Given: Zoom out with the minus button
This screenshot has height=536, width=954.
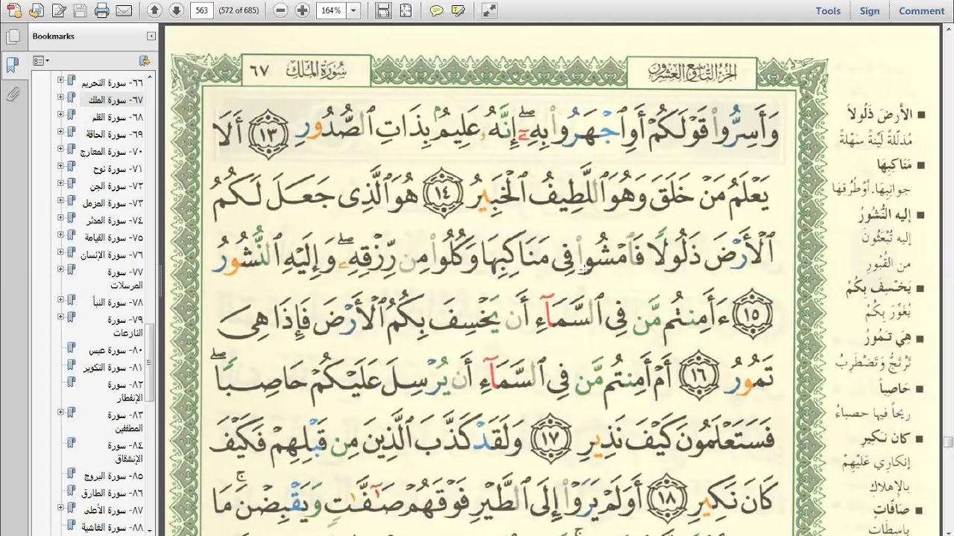Looking at the screenshot, I should pos(280,10).
